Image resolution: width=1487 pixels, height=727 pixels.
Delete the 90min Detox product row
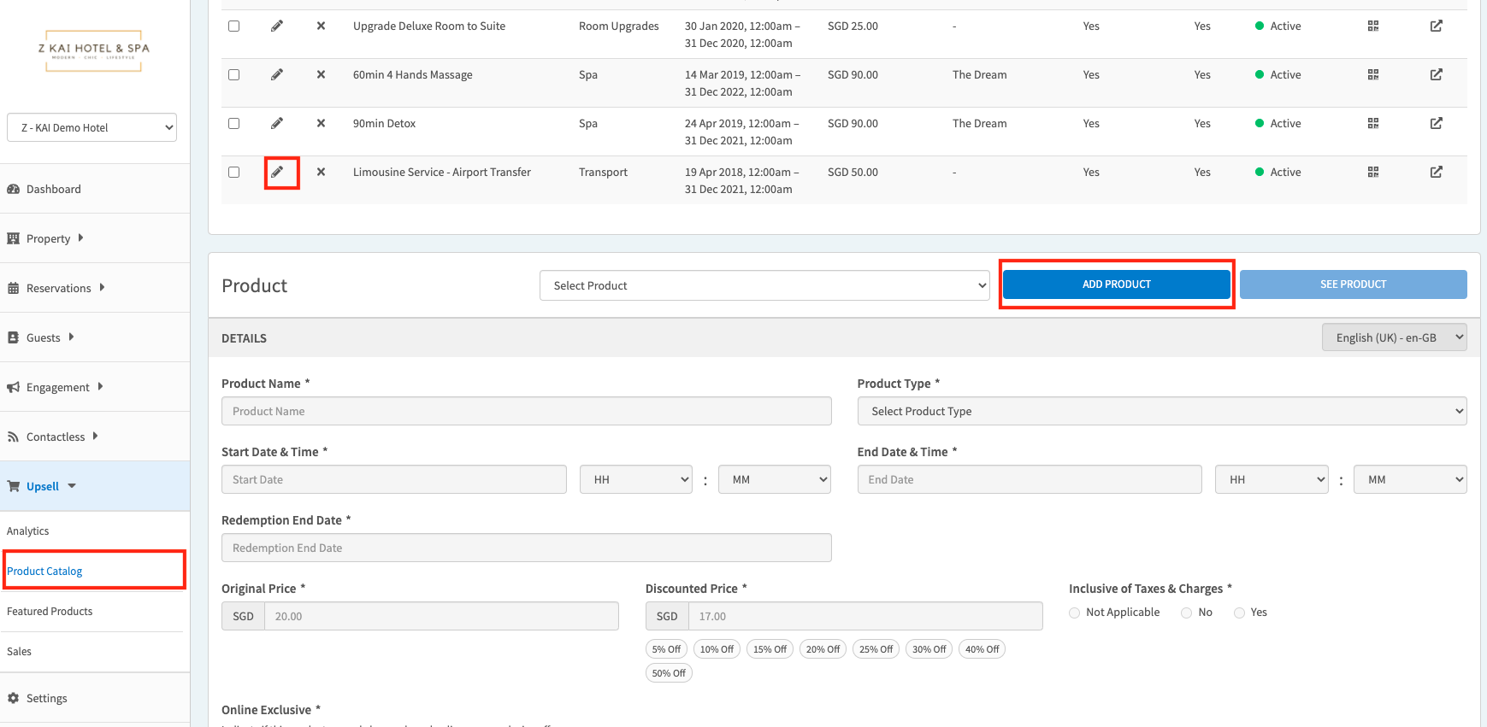[x=321, y=123]
